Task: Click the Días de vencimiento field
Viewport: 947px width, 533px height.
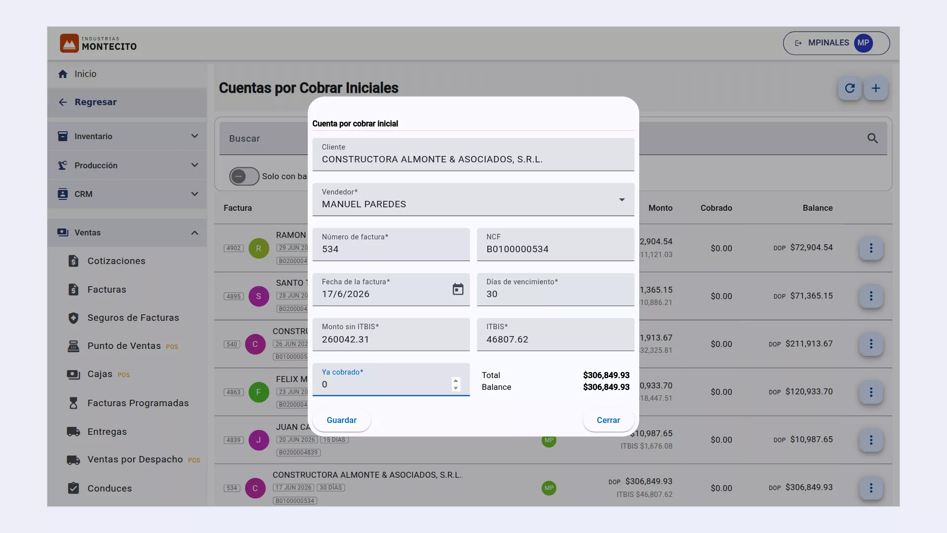Action: [x=555, y=289]
